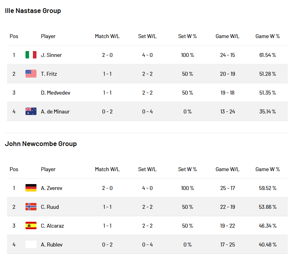This screenshot has width=289, height=261.
Task: Click C. Ruud's 53.66 % game percentage
Action: (267, 207)
